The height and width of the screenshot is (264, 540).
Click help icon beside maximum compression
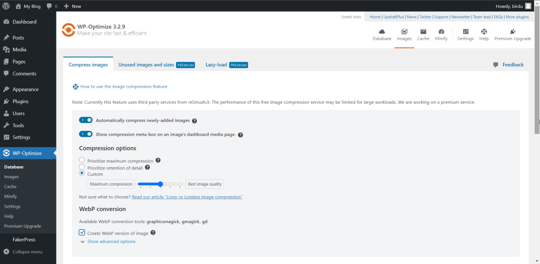pos(158,160)
